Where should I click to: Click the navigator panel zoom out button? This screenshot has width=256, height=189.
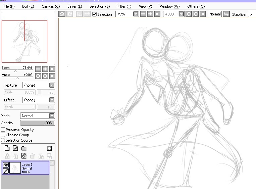[38, 69]
